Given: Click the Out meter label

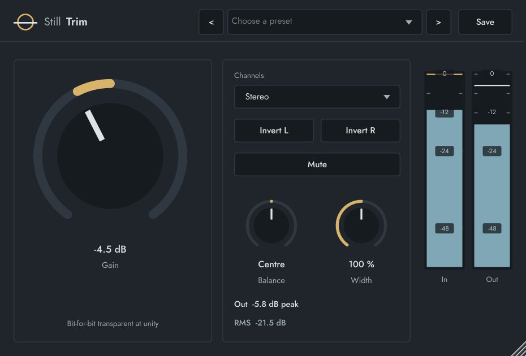Looking at the screenshot, I should tap(492, 280).
